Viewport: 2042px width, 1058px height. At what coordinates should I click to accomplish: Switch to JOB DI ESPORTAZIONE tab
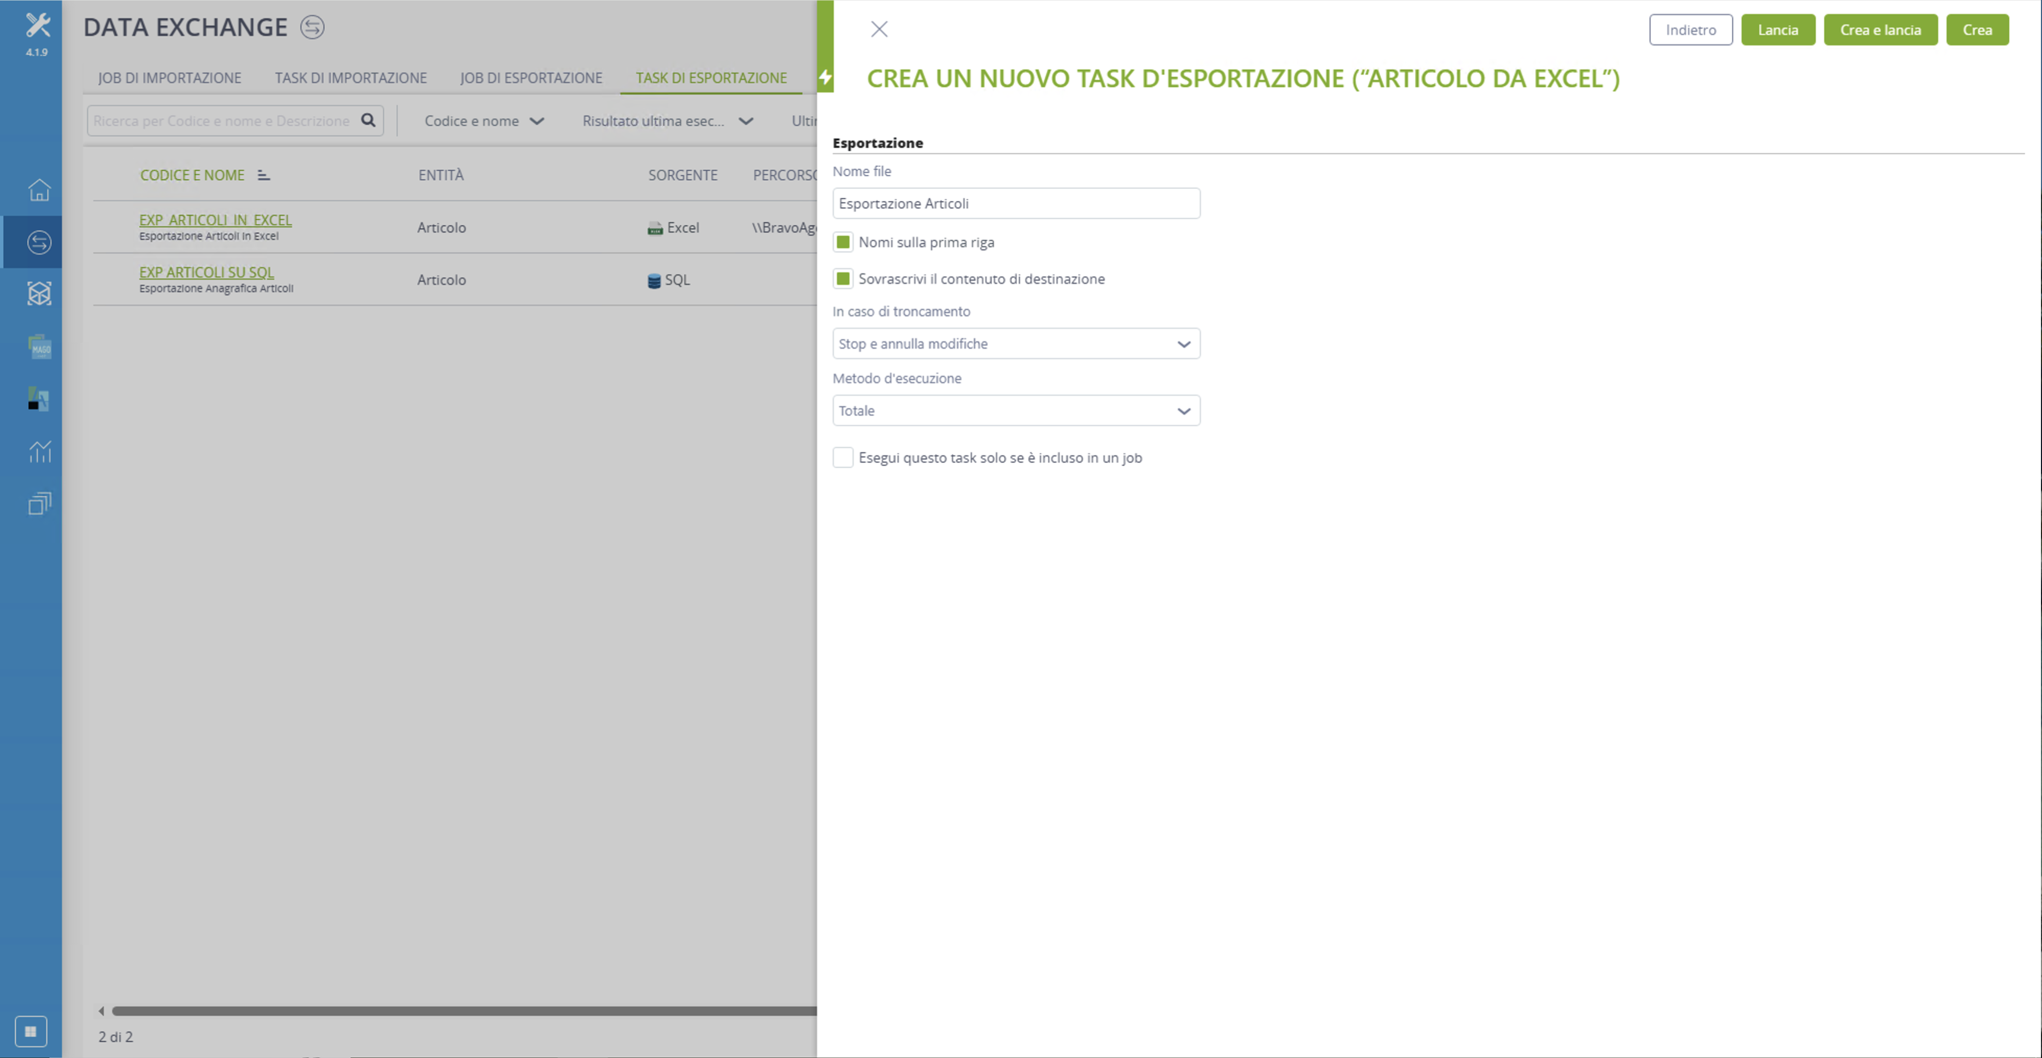pos(531,78)
